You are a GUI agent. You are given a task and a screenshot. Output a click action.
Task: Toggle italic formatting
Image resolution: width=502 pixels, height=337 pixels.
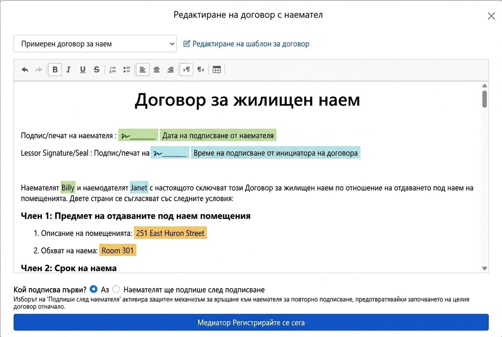[69, 70]
